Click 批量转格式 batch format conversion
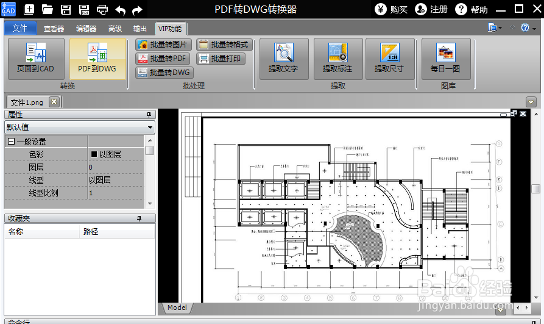Screen dimensions: 544x324 [224, 45]
